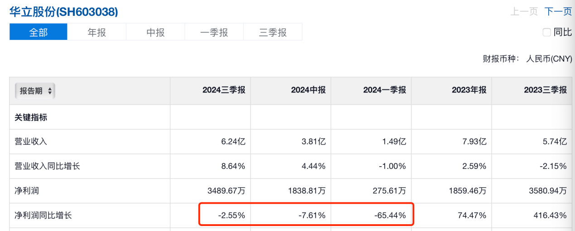Screen dimensions: 575x231
Task: Go to previous page 上一页
Action: 524,12
